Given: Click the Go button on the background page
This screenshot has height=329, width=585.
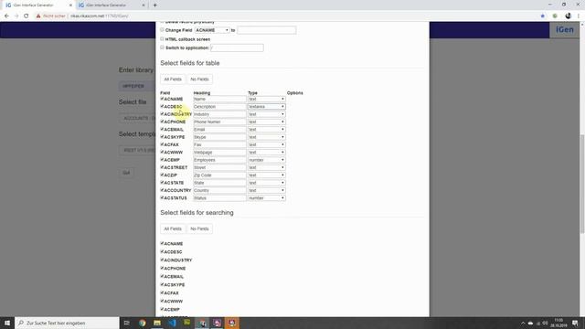Looking at the screenshot, I should (126, 173).
